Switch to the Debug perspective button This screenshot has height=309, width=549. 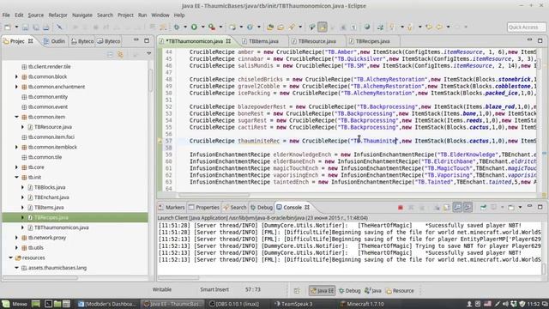click(x=350, y=290)
